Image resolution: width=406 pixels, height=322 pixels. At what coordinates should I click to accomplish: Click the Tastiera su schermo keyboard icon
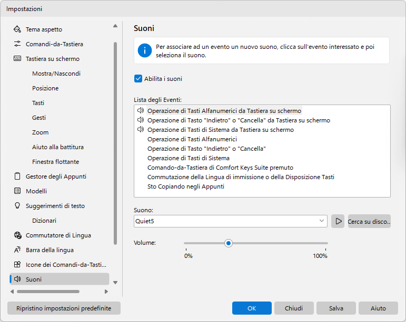pyautogui.click(x=17, y=59)
